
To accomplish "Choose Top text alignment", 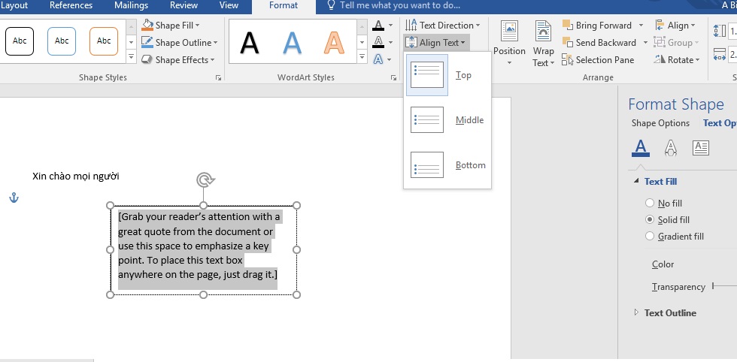I will 447,75.
